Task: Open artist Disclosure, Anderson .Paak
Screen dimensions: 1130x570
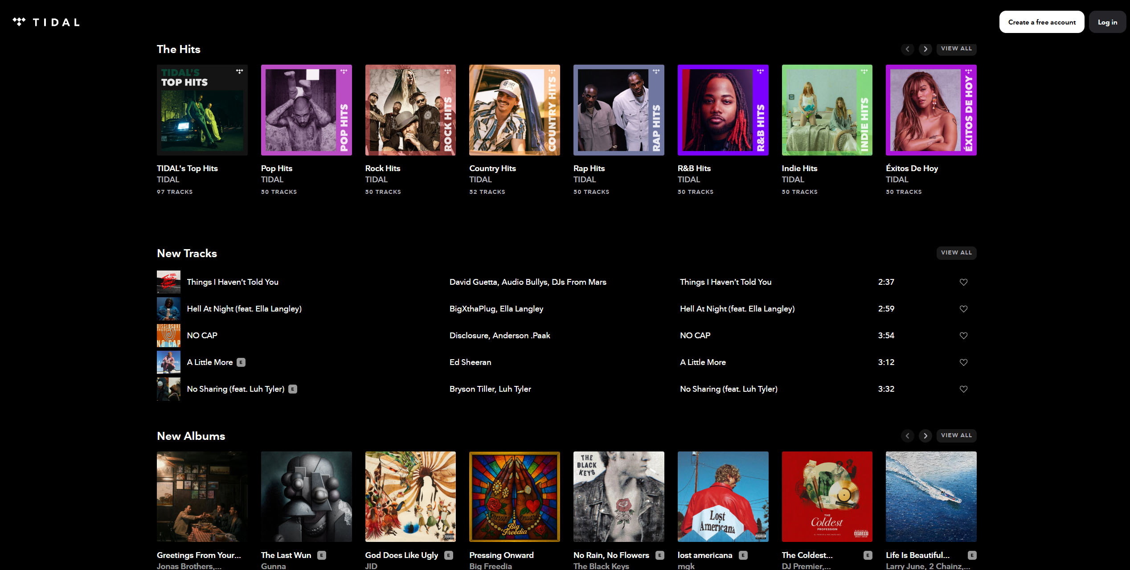Action: 500,336
